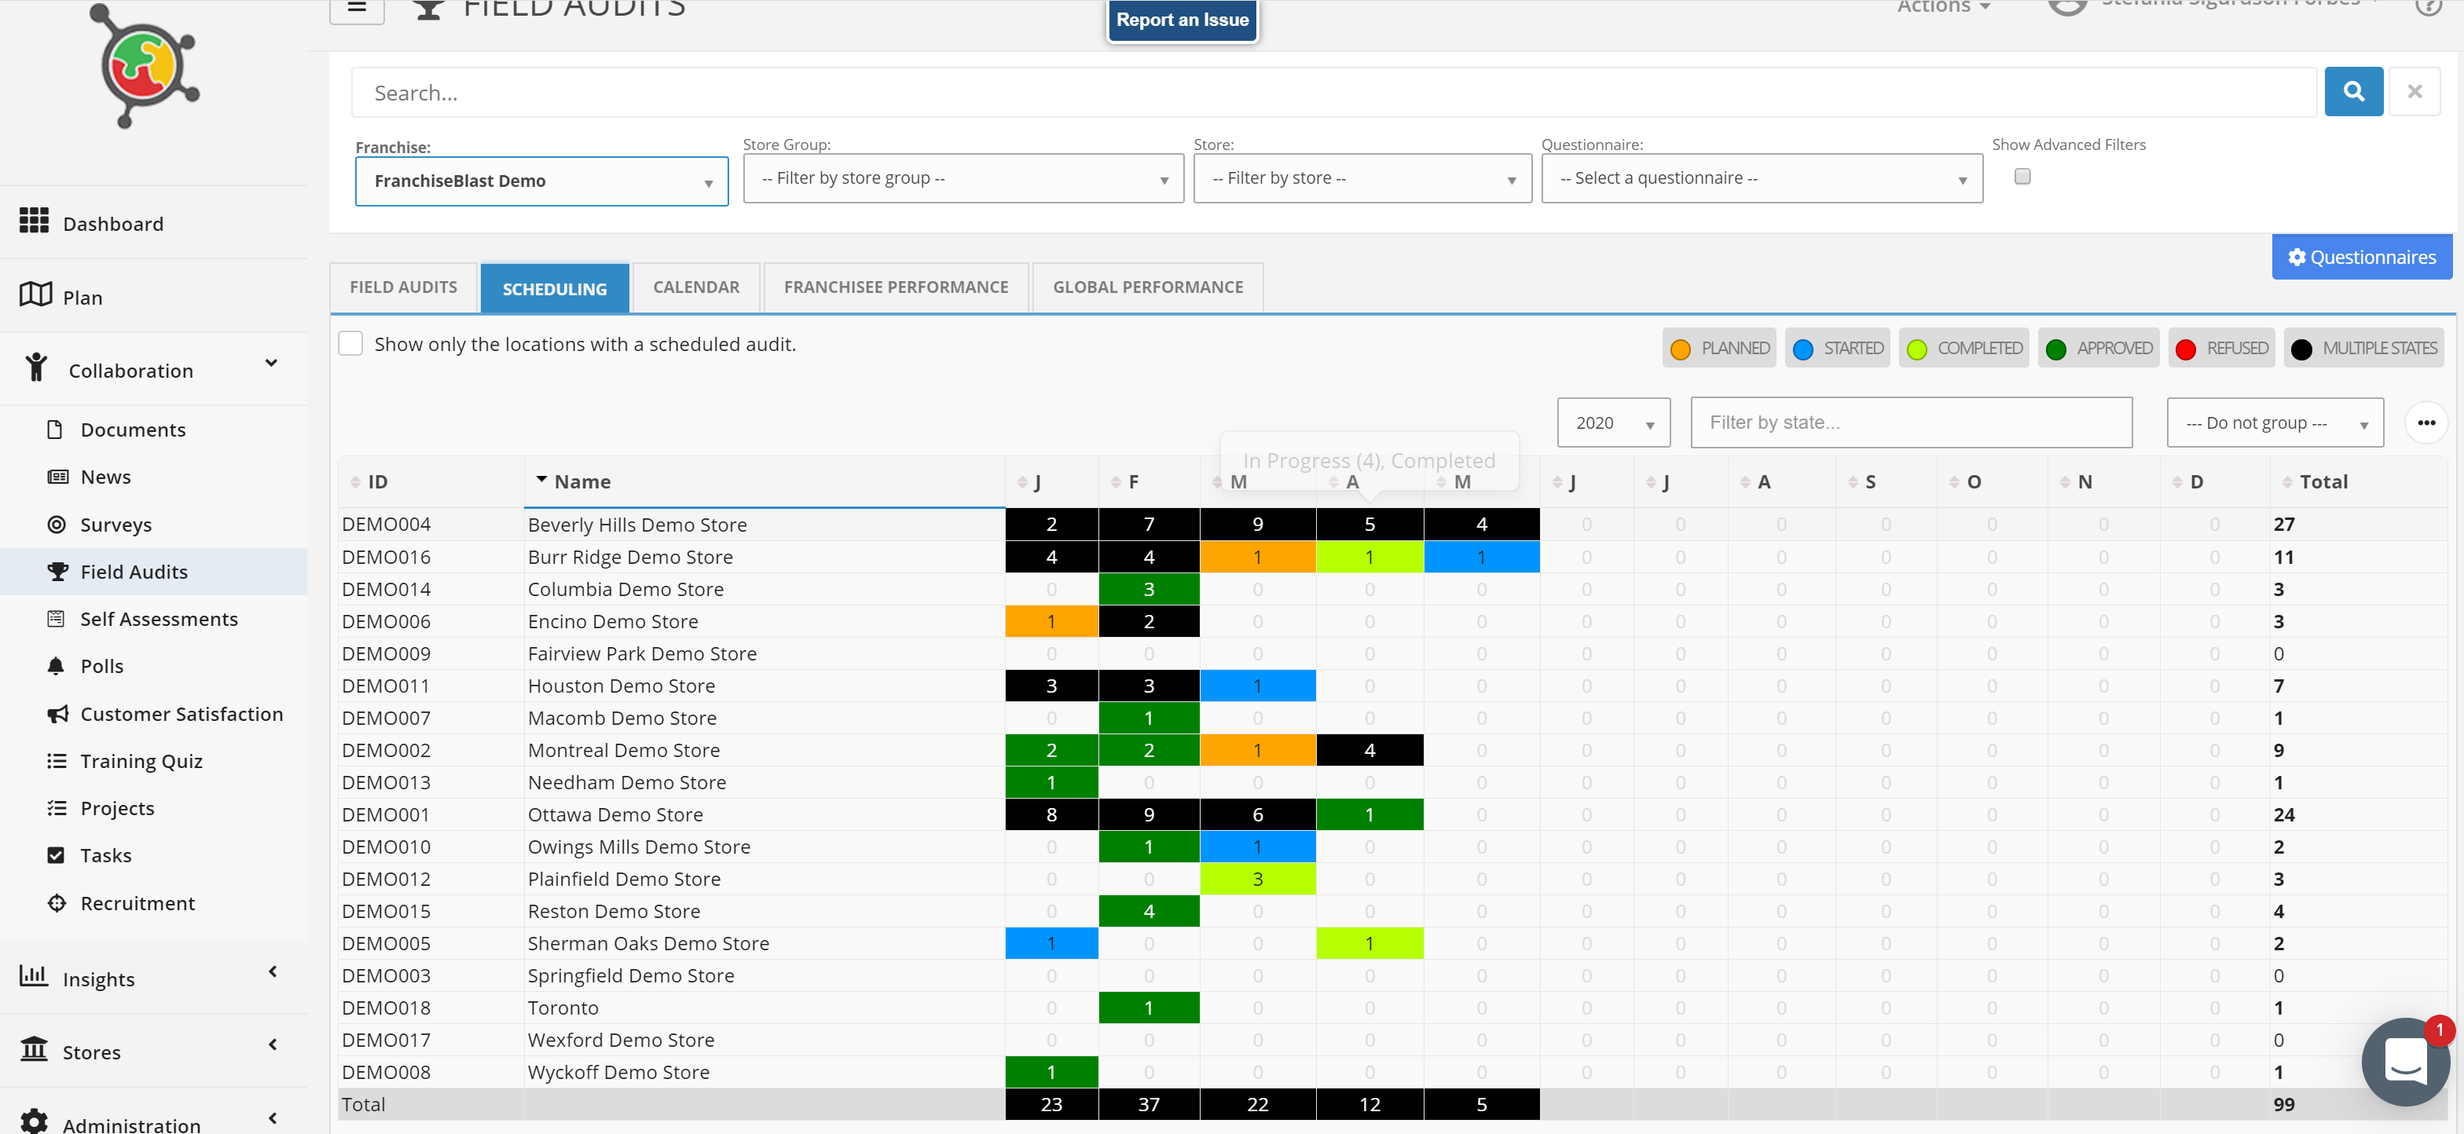The width and height of the screenshot is (2464, 1134).
Task: Toggle the STARTED state legend filter
Action: (x=1838, y=348)
